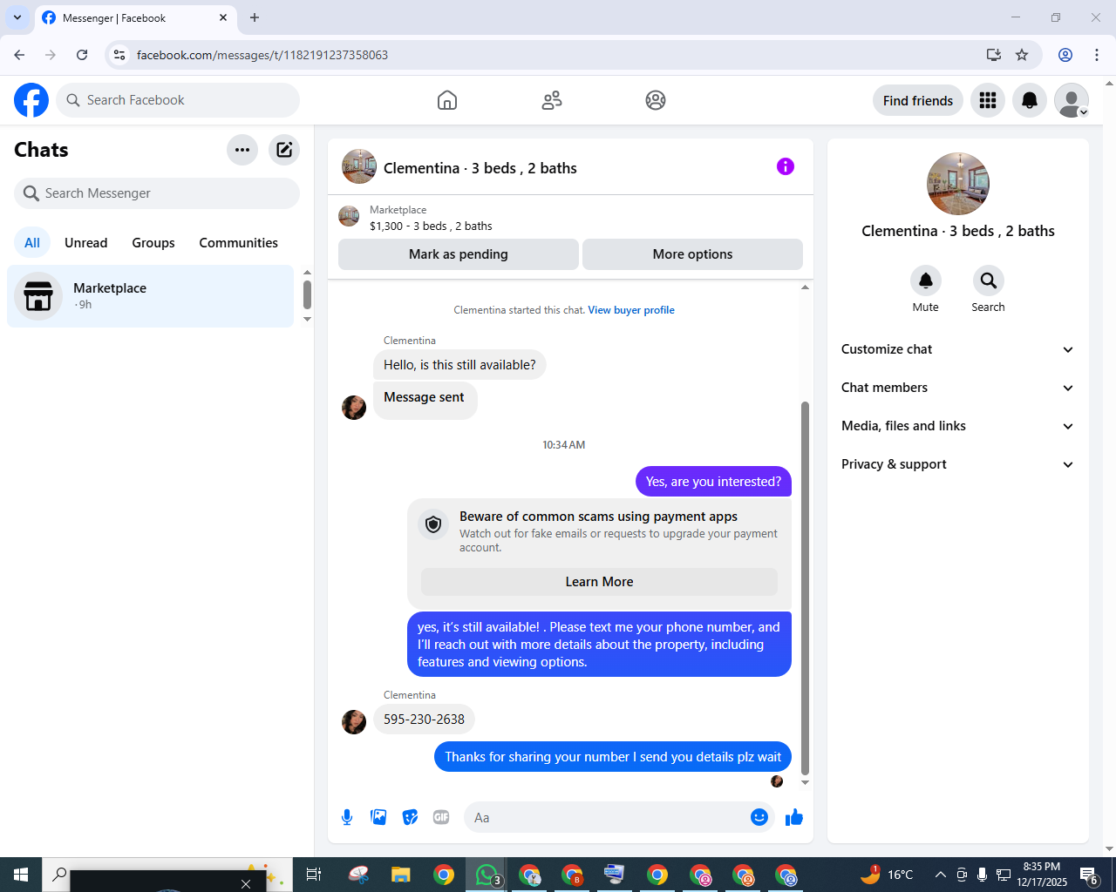Bookmark this tab with star icon
Screen dimensions: 1116x892
(1022, 55)
